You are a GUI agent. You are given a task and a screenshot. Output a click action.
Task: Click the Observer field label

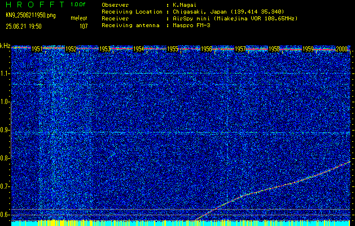(115, 5)
